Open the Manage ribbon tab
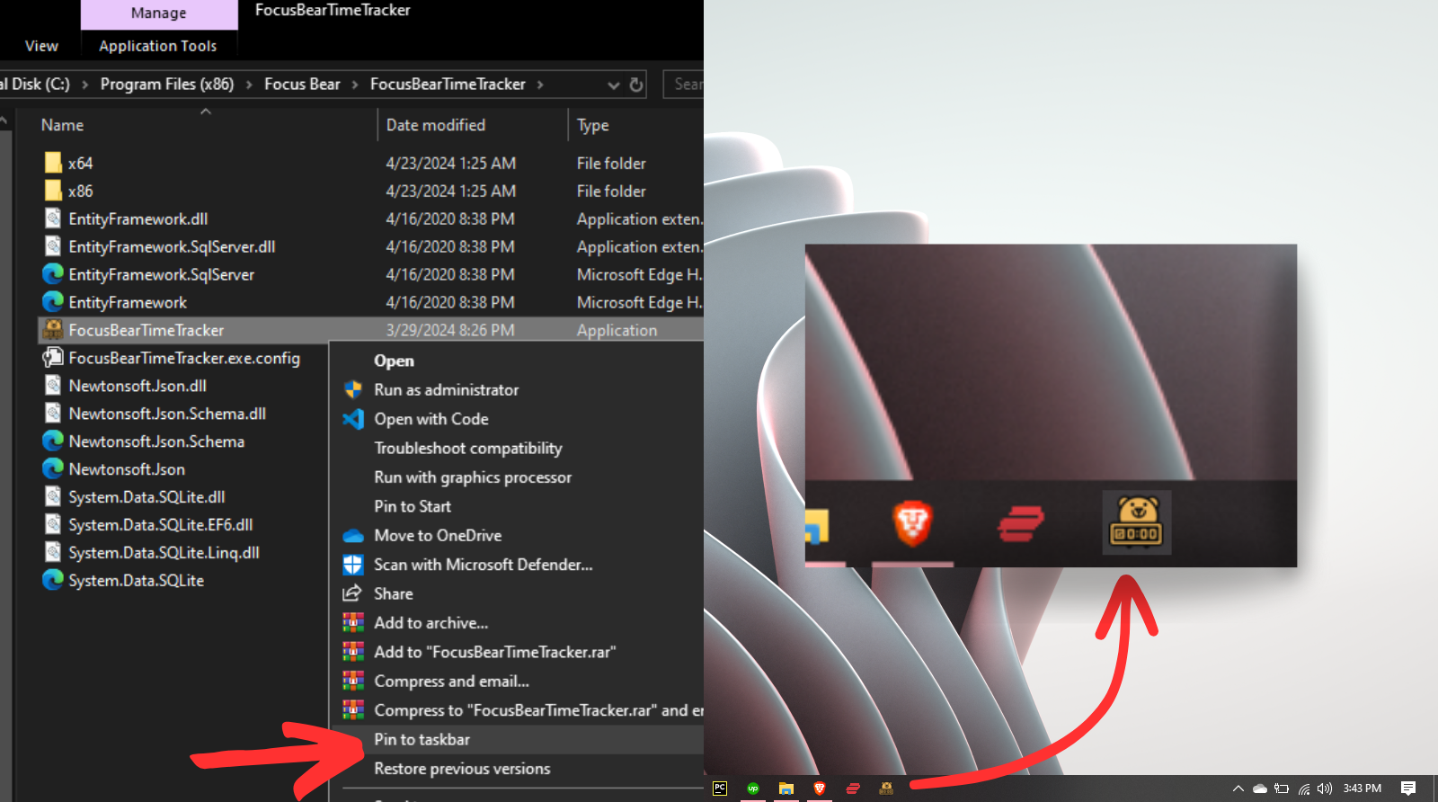Image resolution: width=1438 pixels, height=802 pixels. [159, 13]
